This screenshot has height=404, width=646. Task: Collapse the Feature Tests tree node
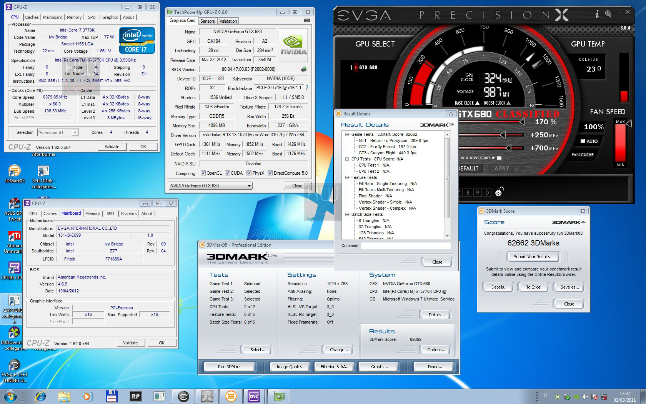347,177
